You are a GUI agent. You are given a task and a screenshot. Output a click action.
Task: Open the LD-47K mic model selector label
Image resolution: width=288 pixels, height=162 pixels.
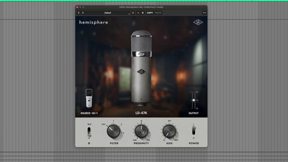coord(141,113)
